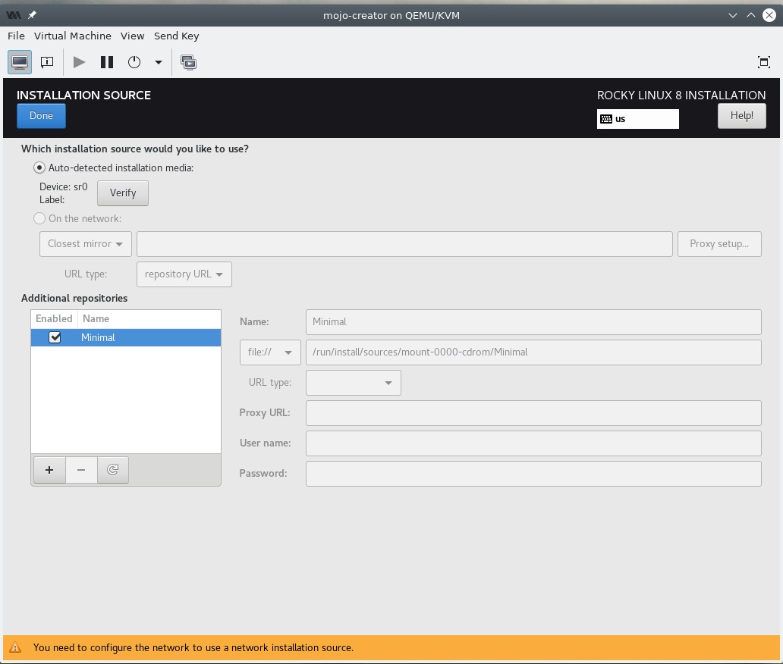
Task: Click the power shutdown icon
Action: pyautogui.click(x=134, y=62)
